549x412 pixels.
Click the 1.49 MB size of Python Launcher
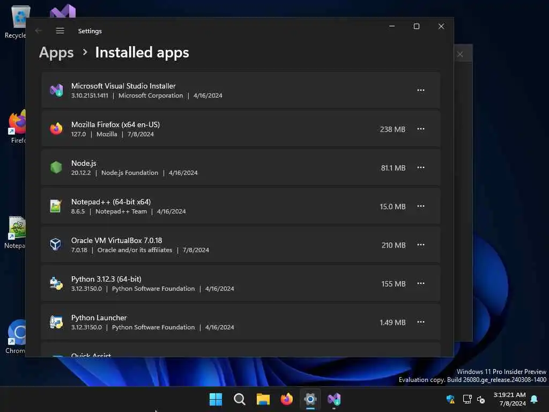pyautogui.click(x=392, y=322)
